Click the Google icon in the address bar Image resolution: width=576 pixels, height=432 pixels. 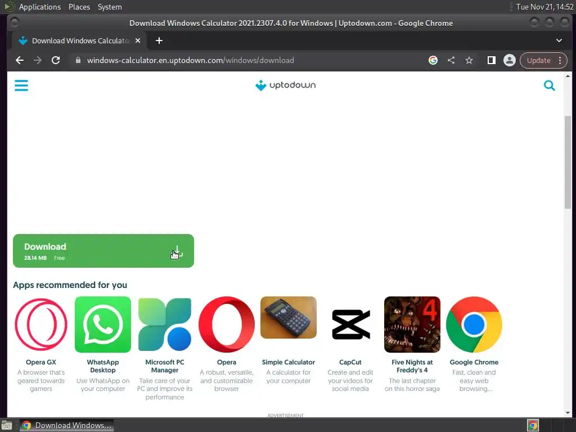coord(433,60)
